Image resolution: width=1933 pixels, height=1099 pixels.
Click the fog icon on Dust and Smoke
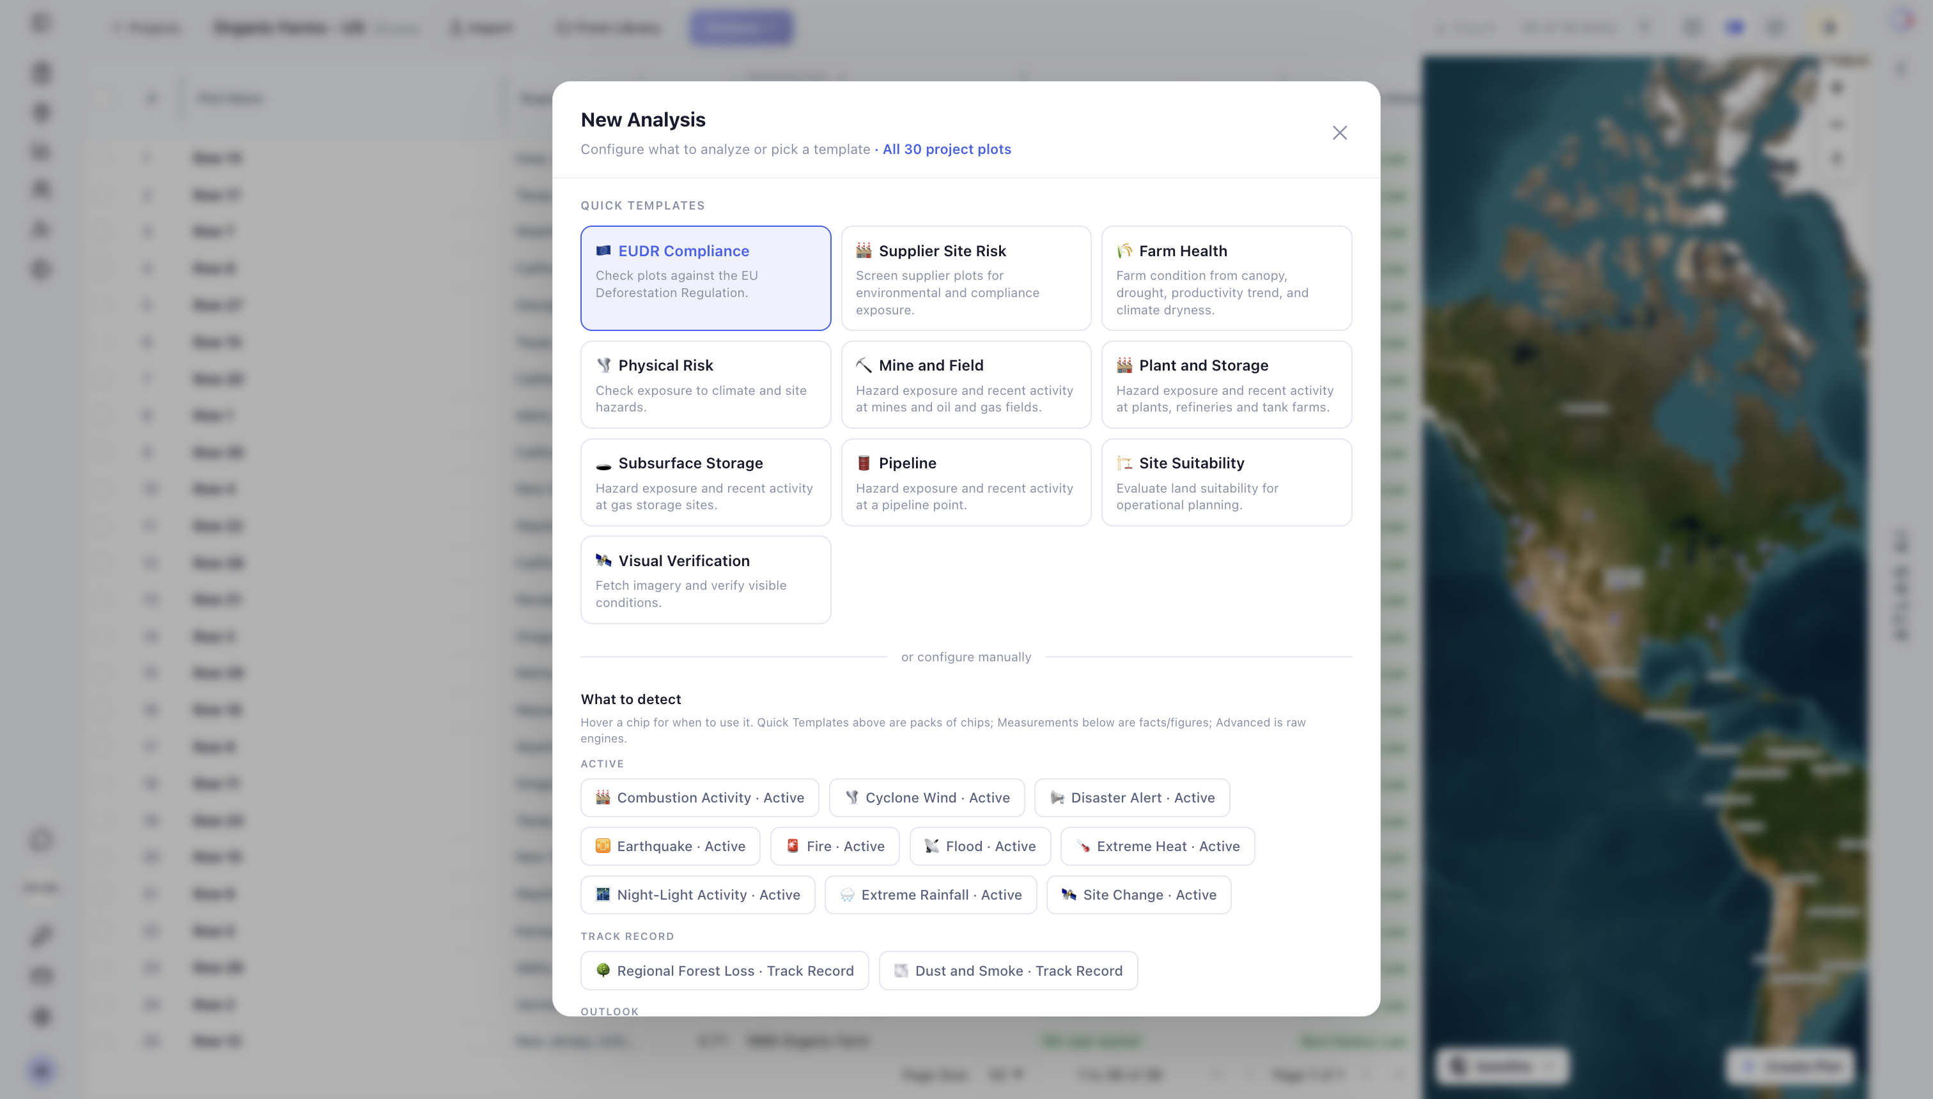901,970
